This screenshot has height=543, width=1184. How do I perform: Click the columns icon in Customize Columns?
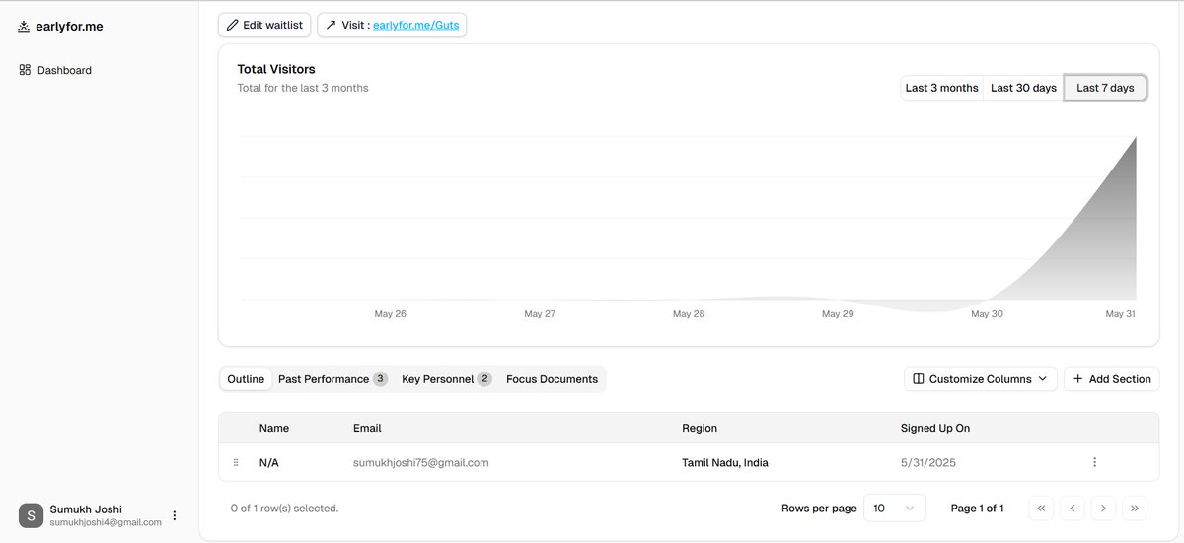919,379
